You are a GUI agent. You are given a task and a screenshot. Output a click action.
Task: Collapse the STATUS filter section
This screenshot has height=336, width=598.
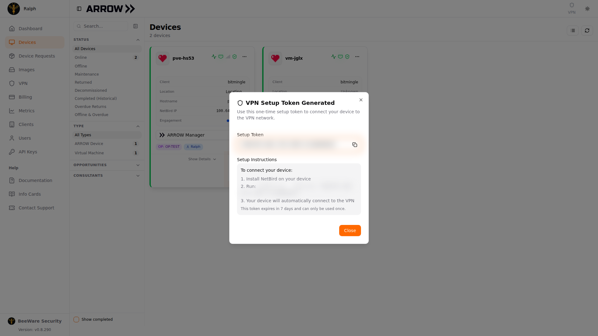pos(107,40)
